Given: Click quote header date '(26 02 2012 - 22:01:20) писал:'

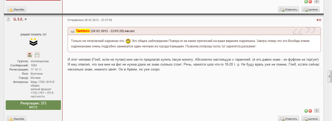Looking at the screenshot, I should (x=113, y=31).
